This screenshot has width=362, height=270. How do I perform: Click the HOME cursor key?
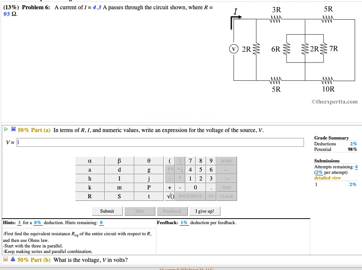226,161
